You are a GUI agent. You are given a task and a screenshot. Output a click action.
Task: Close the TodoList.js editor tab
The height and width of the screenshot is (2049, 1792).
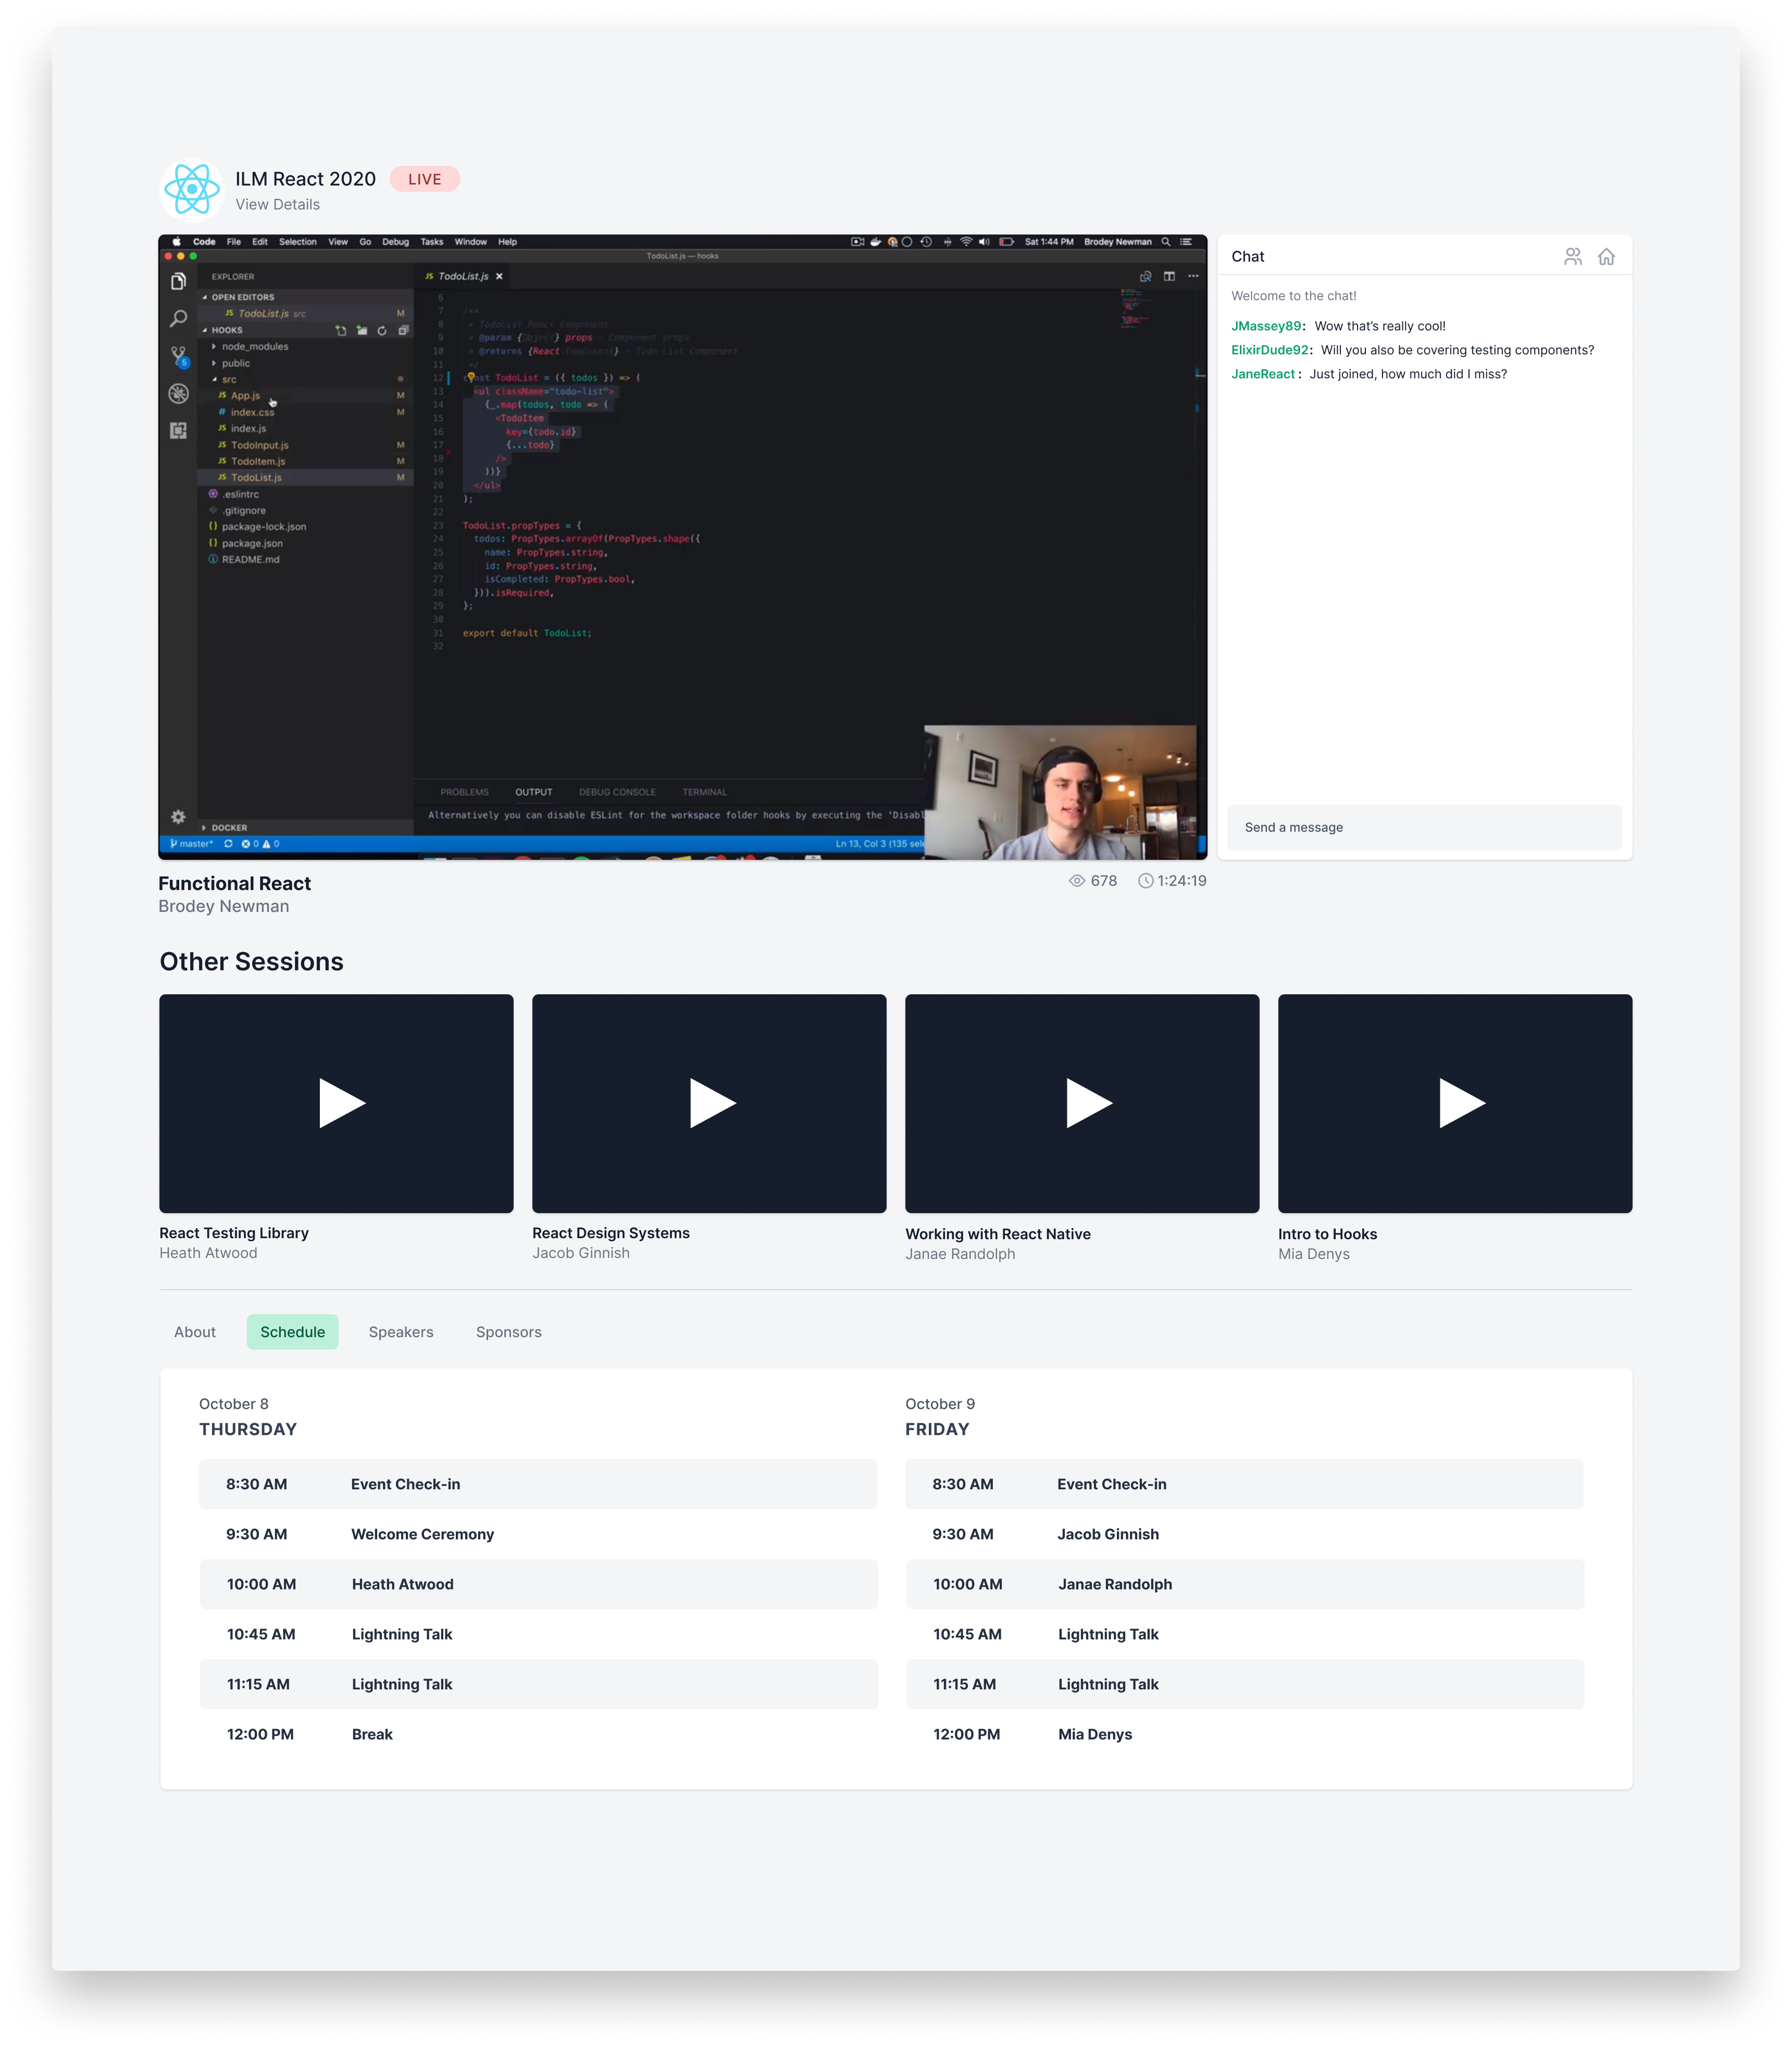[x=499, y=276]
